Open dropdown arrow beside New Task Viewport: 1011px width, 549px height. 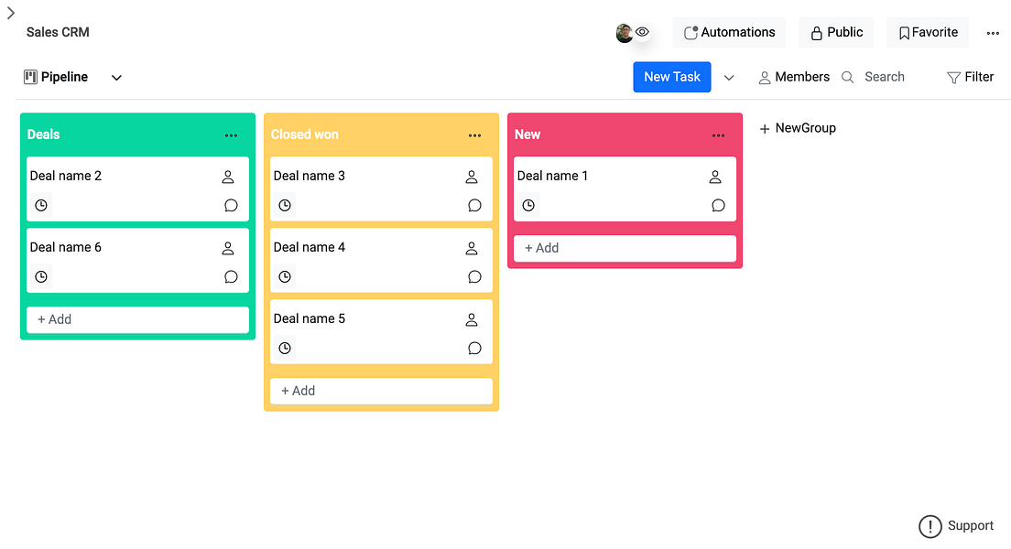(x=729, y=78)
